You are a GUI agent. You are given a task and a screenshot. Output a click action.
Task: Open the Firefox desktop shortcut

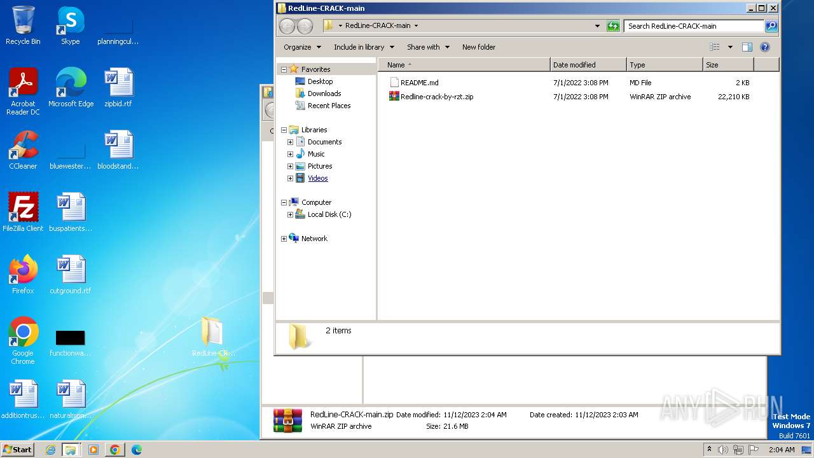tap(23, 275)
